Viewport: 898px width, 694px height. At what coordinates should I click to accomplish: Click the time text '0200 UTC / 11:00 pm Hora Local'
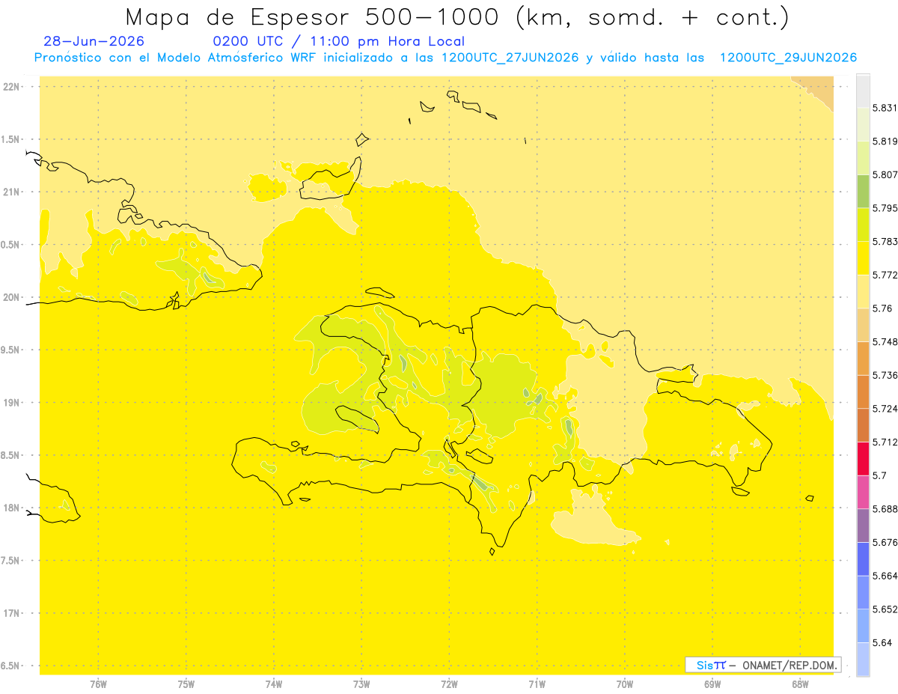tap(339, 41)
